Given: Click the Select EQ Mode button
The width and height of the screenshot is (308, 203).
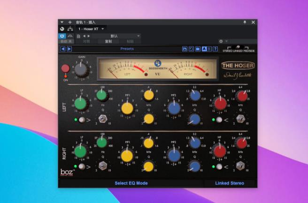Looking at the screenshot, I should (x=131, y=183).
